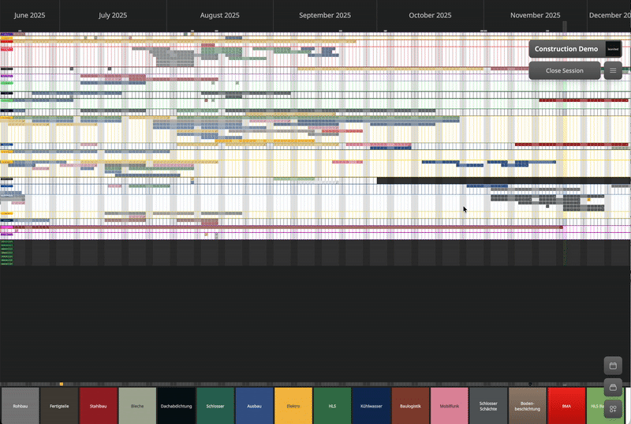
Task: Select the Fertigteile trade swatch
Action: click(x=59, y=405)
